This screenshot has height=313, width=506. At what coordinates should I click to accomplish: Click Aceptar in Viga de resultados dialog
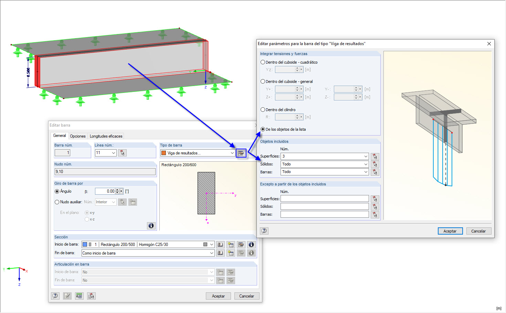tap(450, 231)
